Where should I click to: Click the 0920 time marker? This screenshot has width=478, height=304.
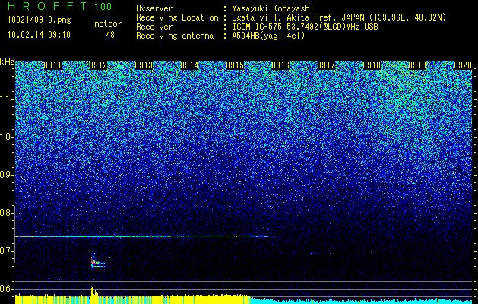click(463, 65)
